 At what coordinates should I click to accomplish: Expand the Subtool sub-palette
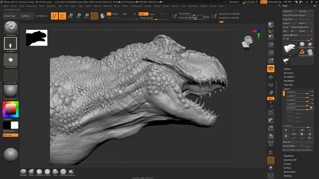click(x=287, y=69)
